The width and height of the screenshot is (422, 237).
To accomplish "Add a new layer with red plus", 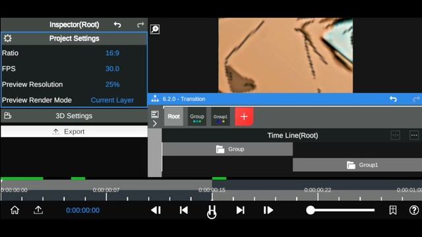I will [x=244, y=117].
